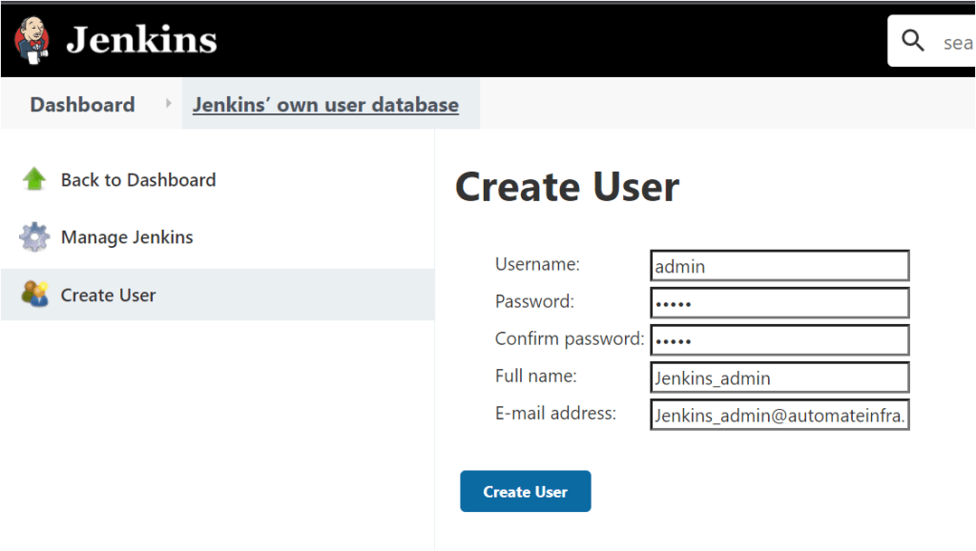
Task: Select Create User in the sidebar
Action: [108, 296]
